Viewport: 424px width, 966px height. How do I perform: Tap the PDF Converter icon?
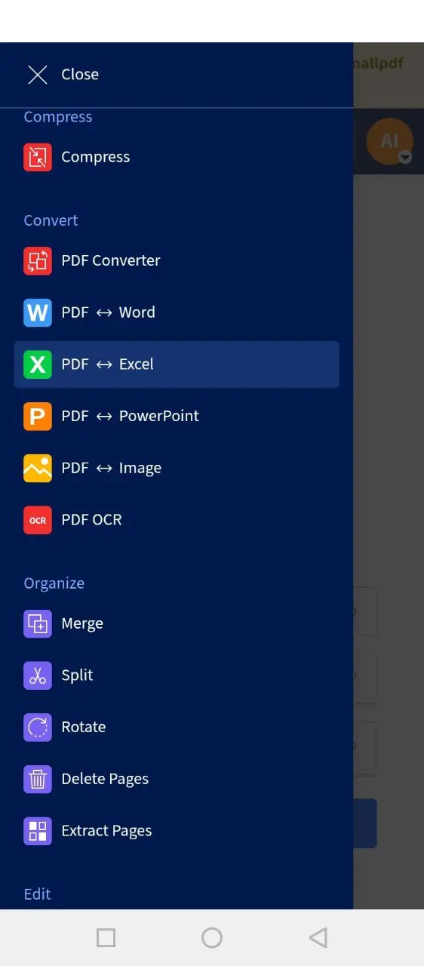coord(38,260)
